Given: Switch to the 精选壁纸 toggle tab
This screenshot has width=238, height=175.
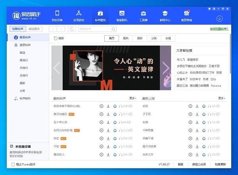Looking at the screenshot, I should (35, 29).
